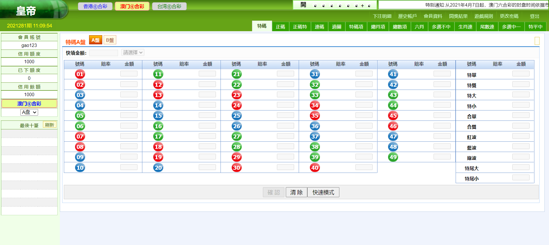Open the 正碼 bet type tab

coord(280,27)
